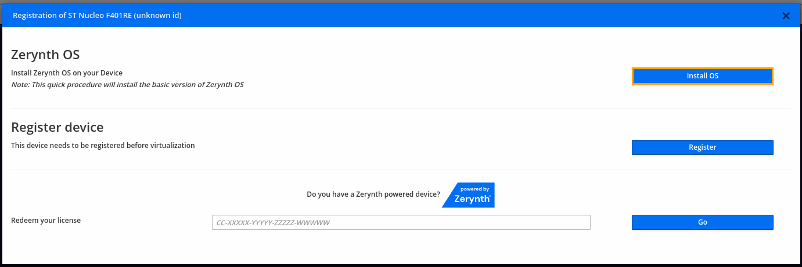Focus the license code input field
This screenshot has height=267, width=802.
(x=401, y=222)
